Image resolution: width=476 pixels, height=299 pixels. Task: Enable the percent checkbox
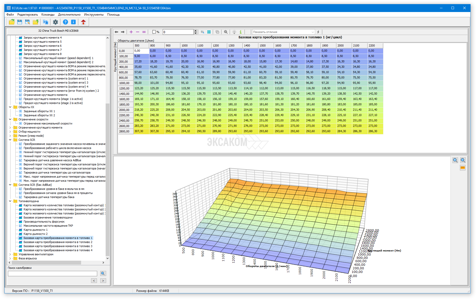pos(154,32)
